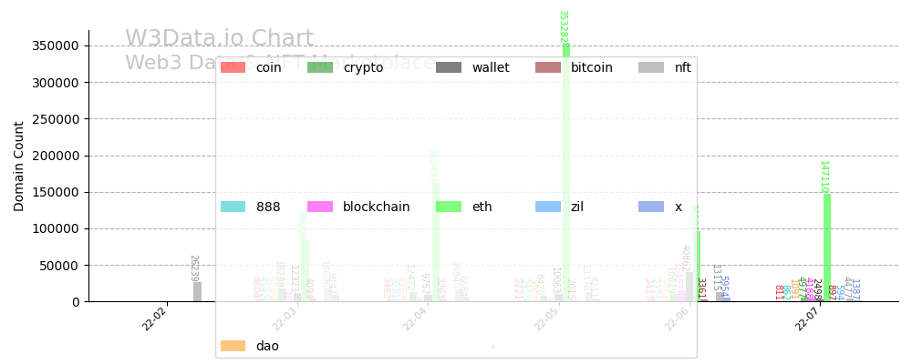Image resolution: width=912 pixels, height=364 pixels.
Task: Click the 888 legend color swatch
Action: (233, 207)
